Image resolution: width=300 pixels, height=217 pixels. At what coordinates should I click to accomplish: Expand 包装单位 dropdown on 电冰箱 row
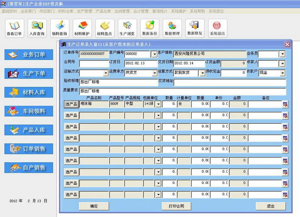coord(158,104)
